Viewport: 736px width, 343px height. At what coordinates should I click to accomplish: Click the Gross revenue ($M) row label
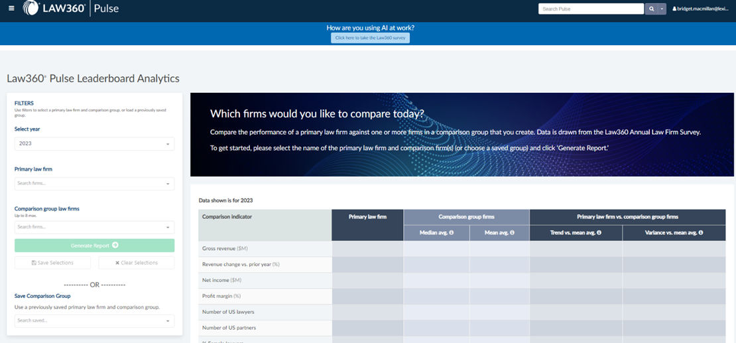[223, 248]
